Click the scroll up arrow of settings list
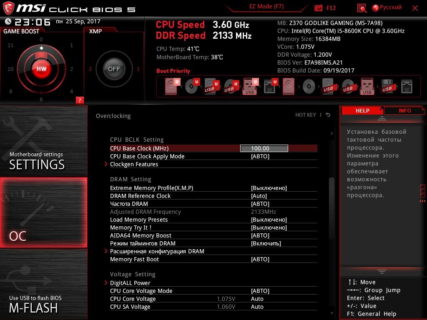 tap(332, 133)
